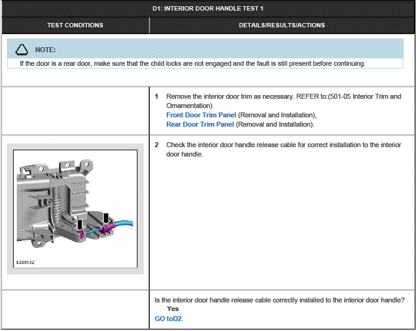Follow the GO to D2 link
Viewport: 418px width, 331px height.
point(169,319)
